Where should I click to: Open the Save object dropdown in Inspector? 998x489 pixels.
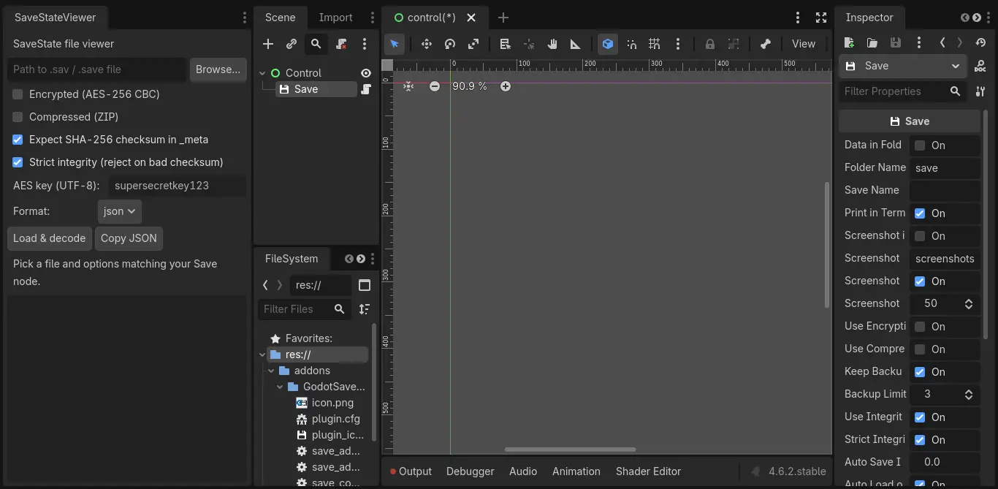pos(902,66)
